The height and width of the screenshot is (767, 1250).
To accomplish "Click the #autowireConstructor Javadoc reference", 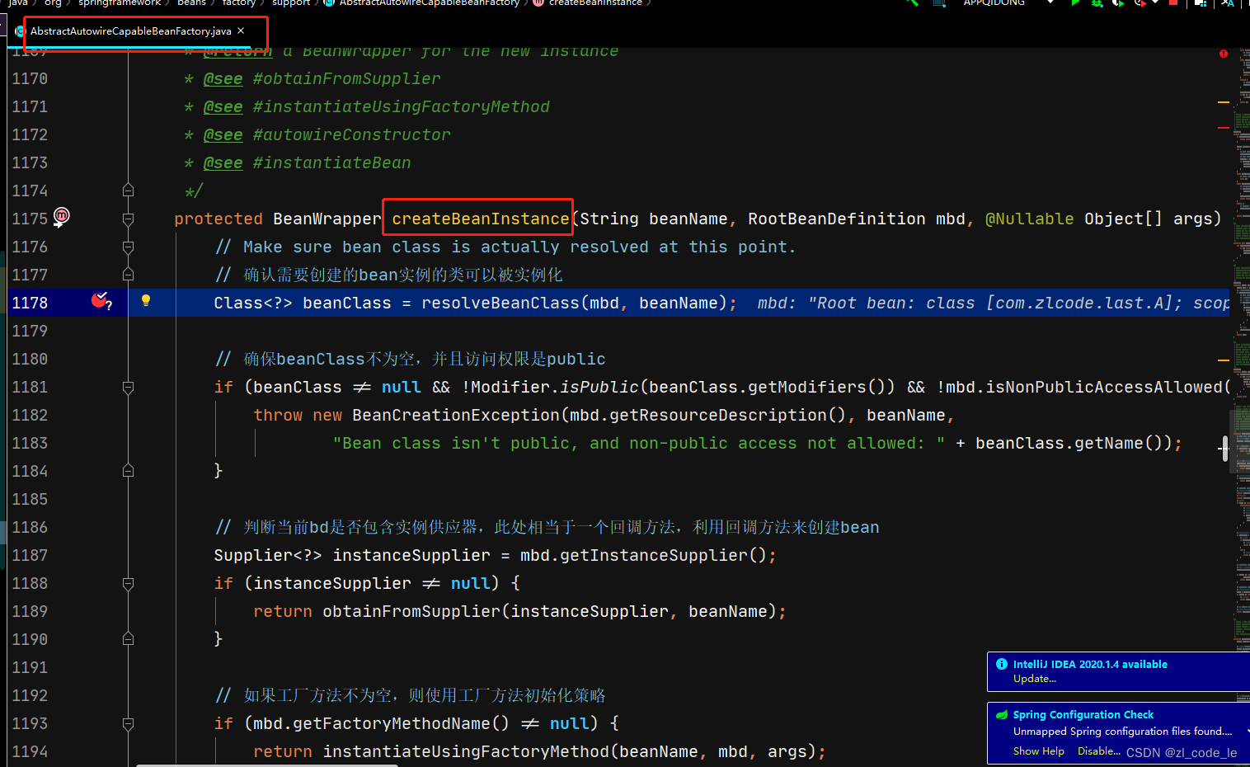I will pos(352,134).
